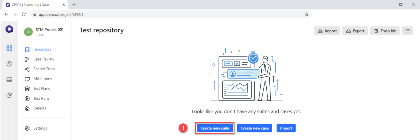The image size is (420, 140).
Task: Click the billing card icon in left rail
Action: pyautogui.click(x=9, y=79)
